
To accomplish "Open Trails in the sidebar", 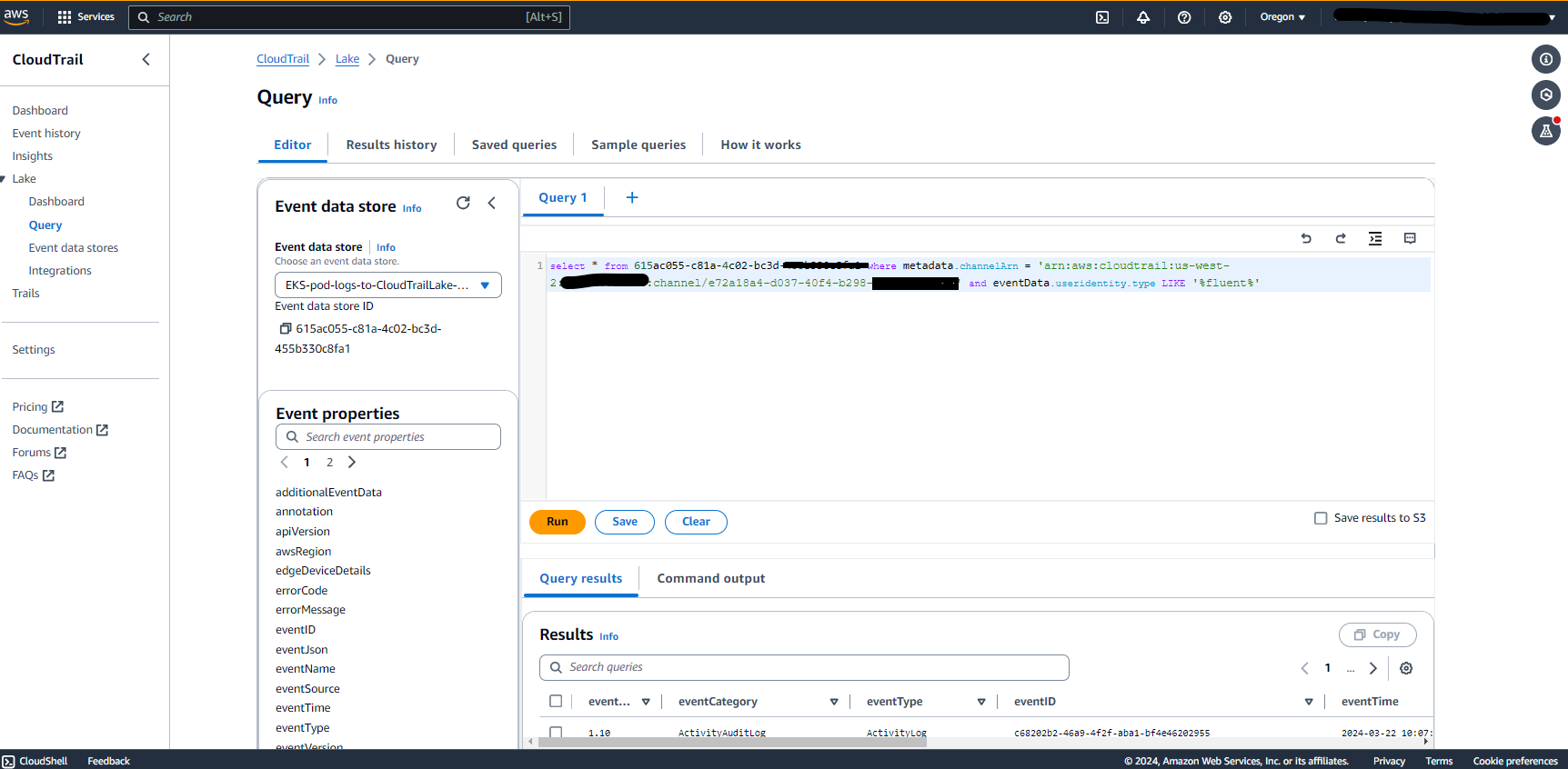I will coord(25,294).
